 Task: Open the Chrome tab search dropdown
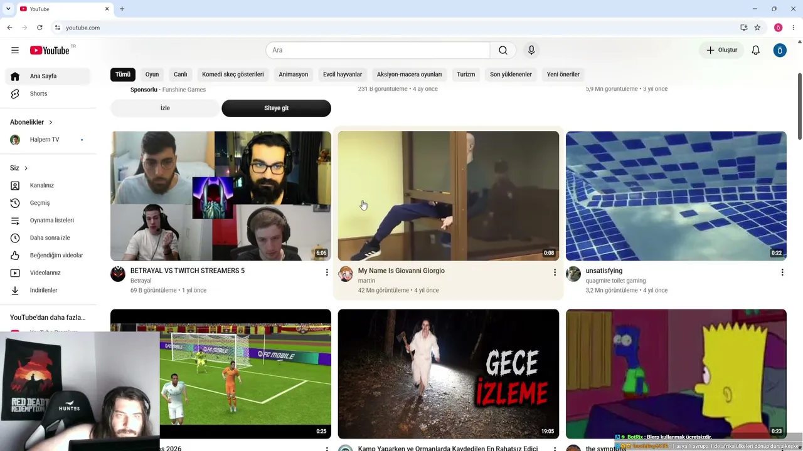8,9
